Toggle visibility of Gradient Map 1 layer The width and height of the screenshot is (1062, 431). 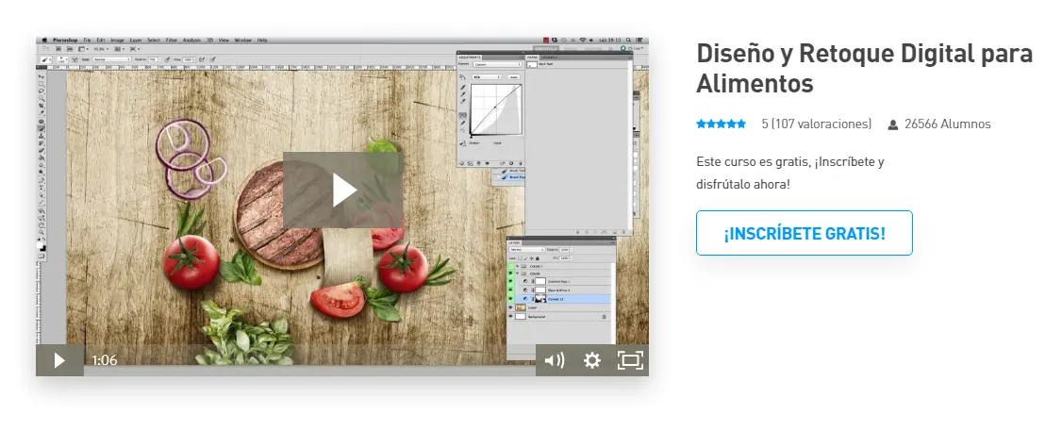[x=510, y=281]
